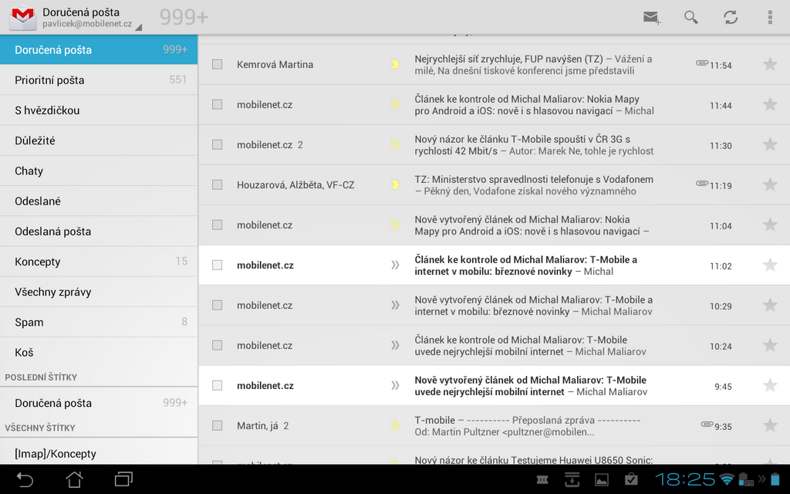
Task: Open the Gallery icon in the system tray
Action: click(x=601, y=479)
